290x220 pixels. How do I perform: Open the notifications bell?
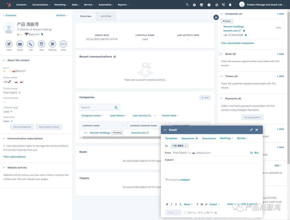coord(230,5)
